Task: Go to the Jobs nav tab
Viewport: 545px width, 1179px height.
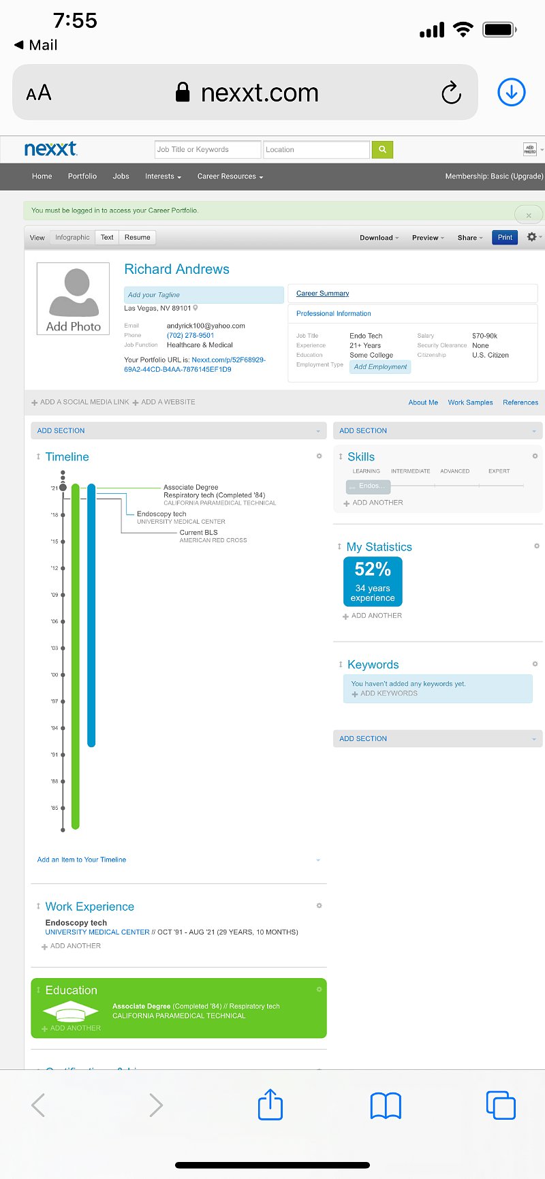Action: click(x=121, y=176)
